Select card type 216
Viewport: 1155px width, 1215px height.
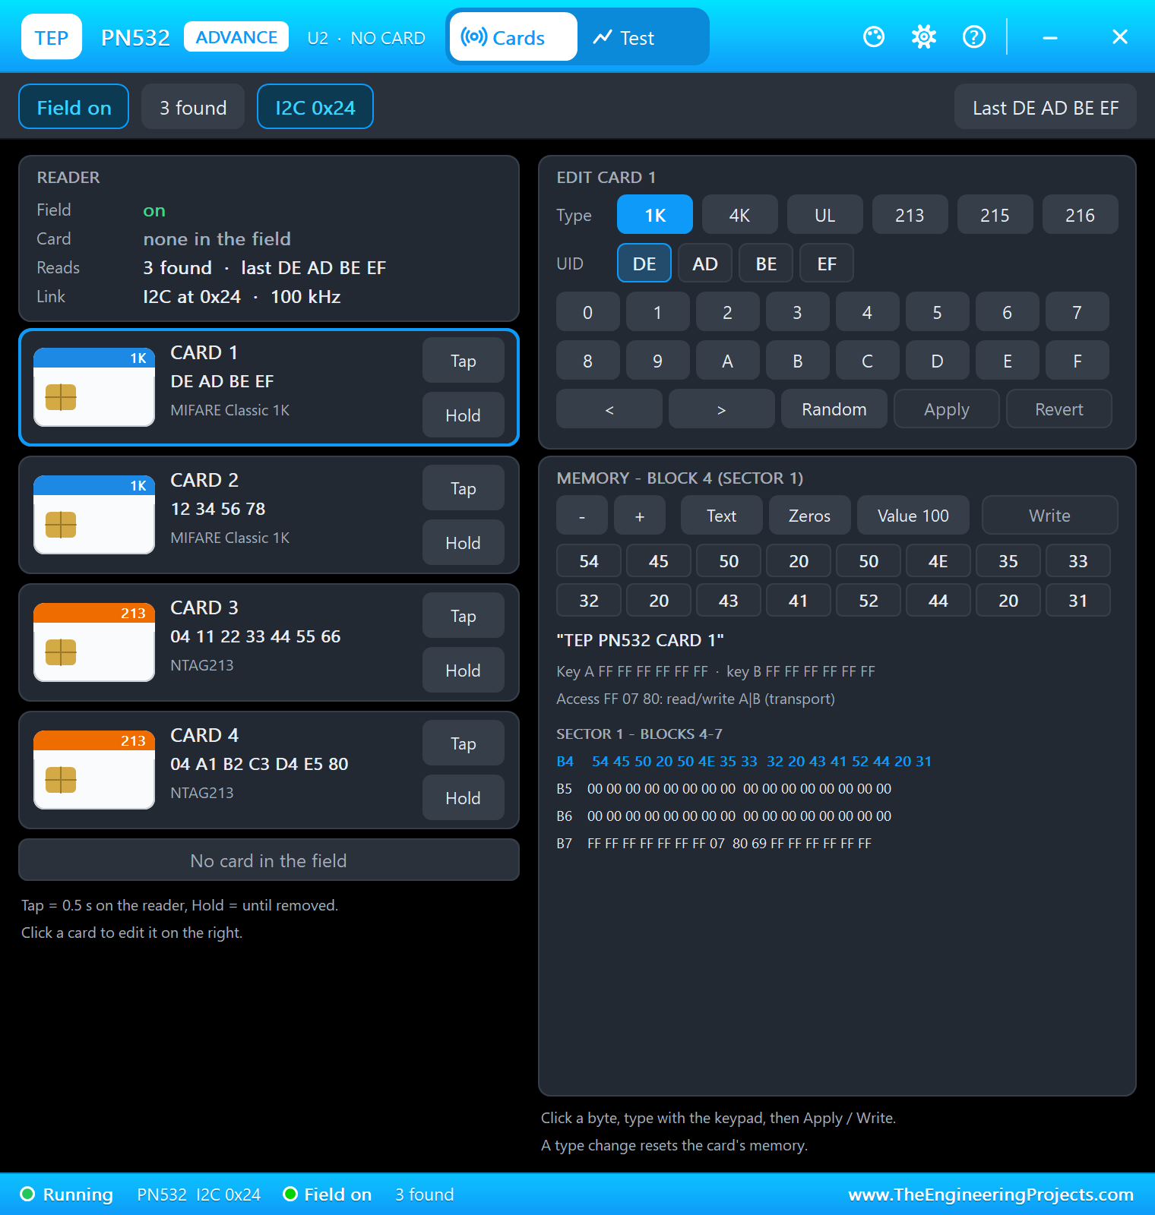coord(1081,214)
